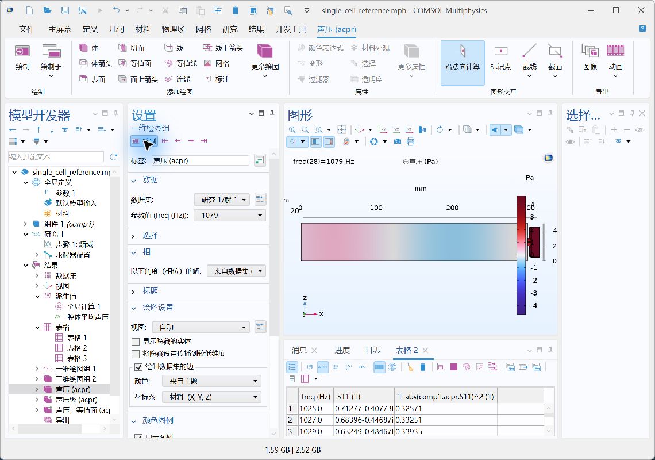Click the delete table trash icon
The image size is (655, 460).
pyautogui.click(x=423, y=367)
